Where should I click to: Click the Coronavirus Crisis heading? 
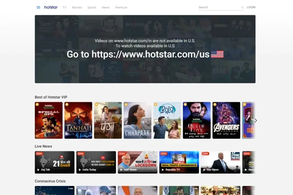tap(50, 181)
